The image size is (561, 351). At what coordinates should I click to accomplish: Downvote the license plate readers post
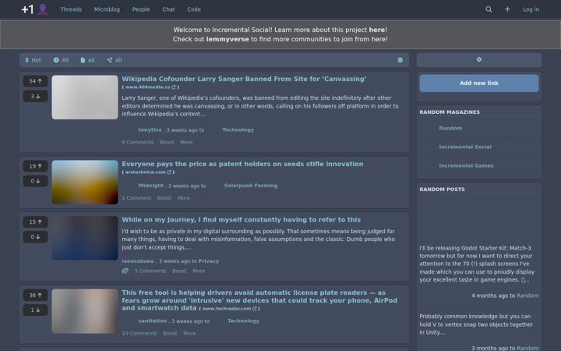(x=35, y=310)
